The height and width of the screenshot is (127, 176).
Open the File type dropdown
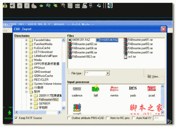click(x=108, y=73)
